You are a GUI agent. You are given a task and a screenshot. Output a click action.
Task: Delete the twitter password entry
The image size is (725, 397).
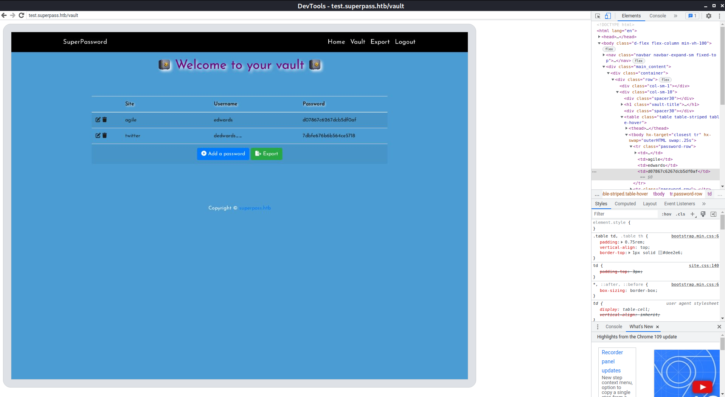click(x=105, y=135)
